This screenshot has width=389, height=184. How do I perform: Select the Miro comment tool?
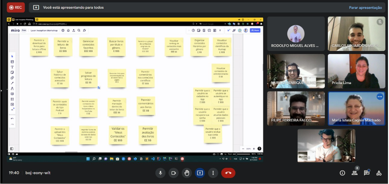pyautogui.click(x=12, y=94)
